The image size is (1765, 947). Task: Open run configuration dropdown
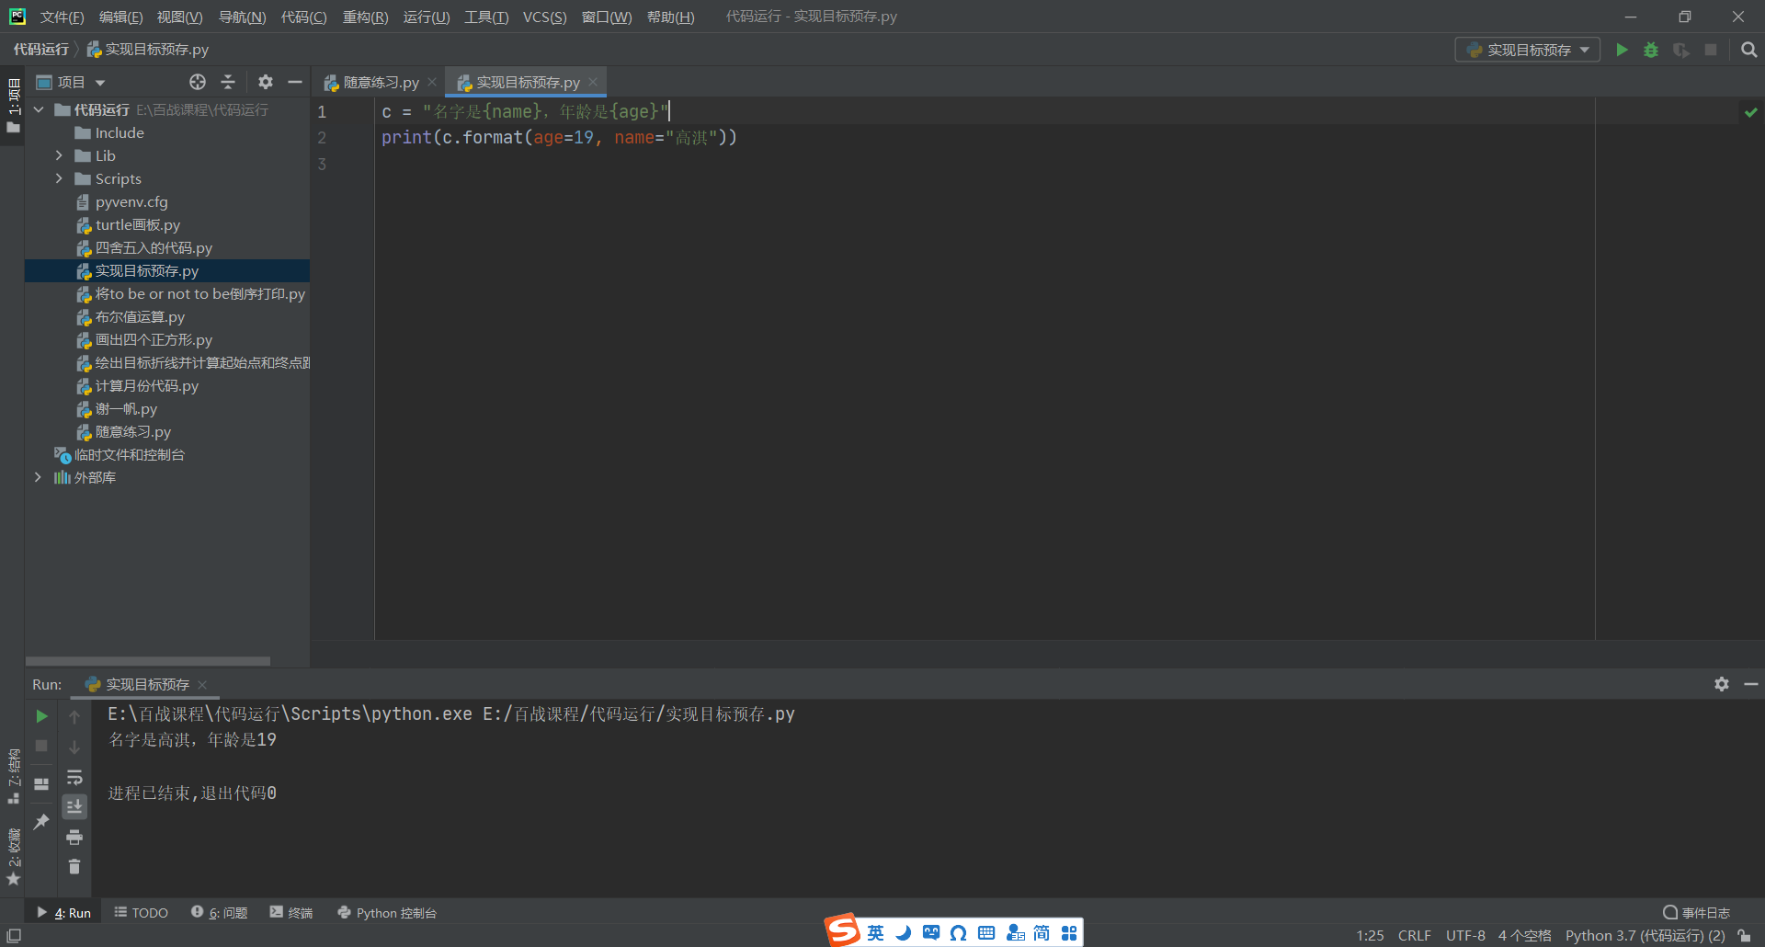[1528, 50]
